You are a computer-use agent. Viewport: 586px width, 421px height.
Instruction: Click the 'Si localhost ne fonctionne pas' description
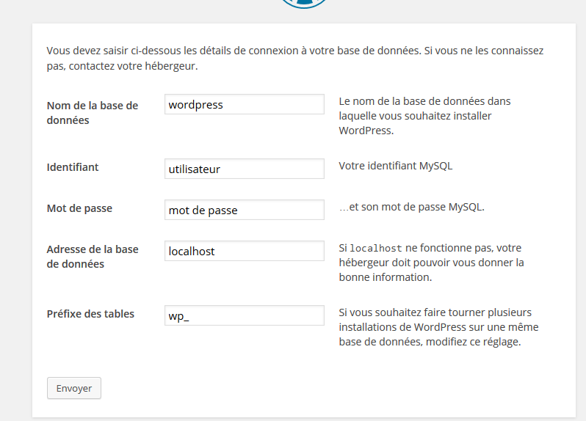click(x=431, y=263)
